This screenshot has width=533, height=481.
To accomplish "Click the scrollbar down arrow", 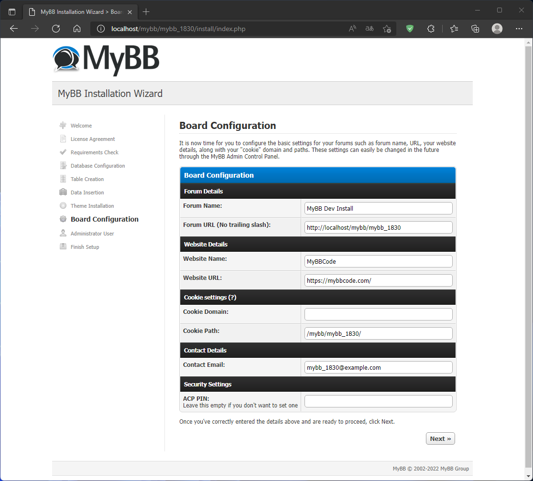I will point(528,476).
